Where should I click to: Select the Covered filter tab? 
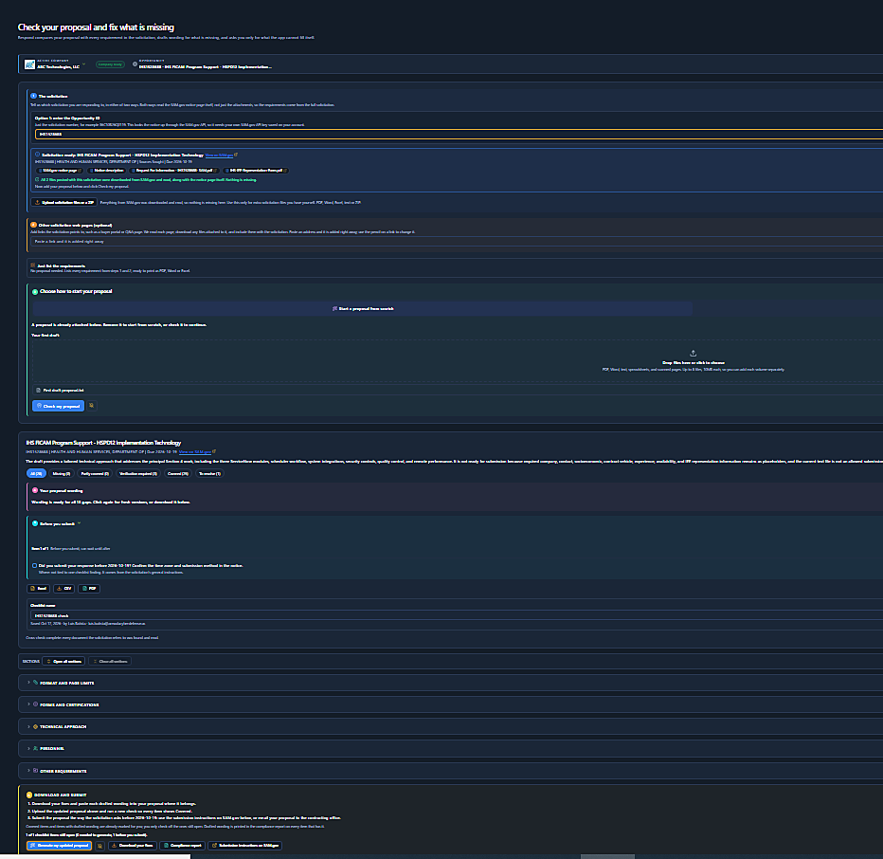point(177,473)
